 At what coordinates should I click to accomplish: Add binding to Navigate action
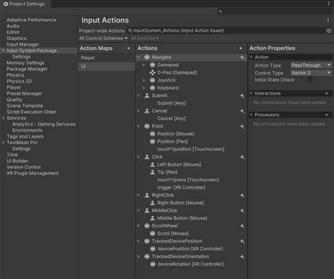242,58
